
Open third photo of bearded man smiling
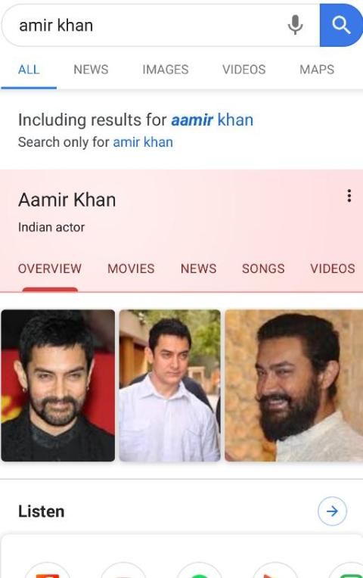pos(293,385)
